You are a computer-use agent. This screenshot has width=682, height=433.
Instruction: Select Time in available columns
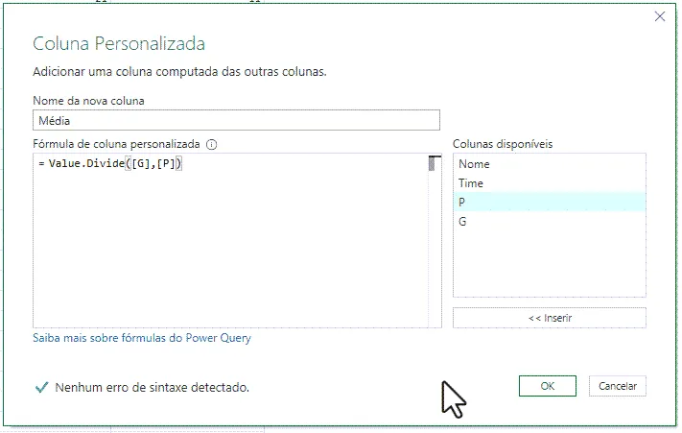click(x=549, y=183)
